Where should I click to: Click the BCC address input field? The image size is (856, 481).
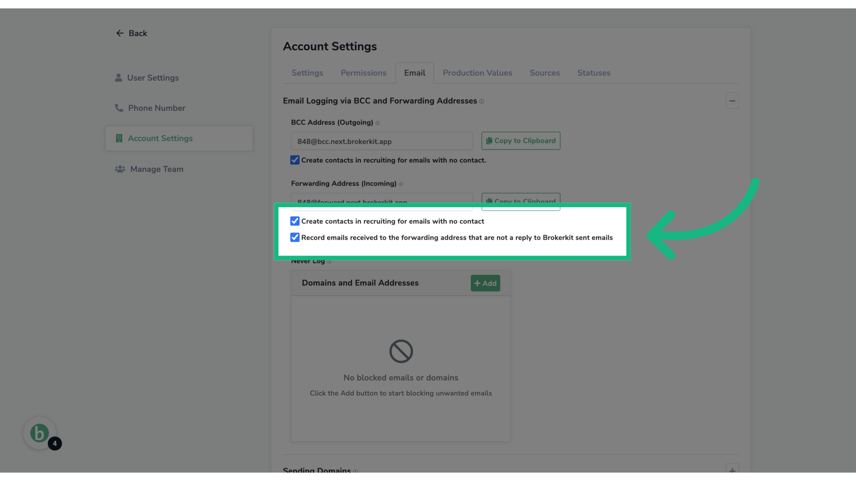coord(381,141)
